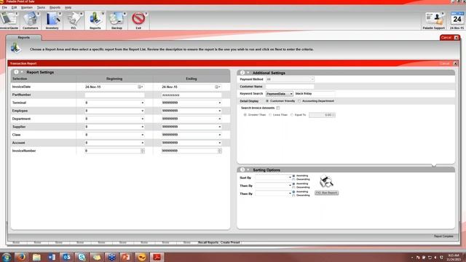
Task: Open the Customers toolbar icon
Action: click(31, 20)
